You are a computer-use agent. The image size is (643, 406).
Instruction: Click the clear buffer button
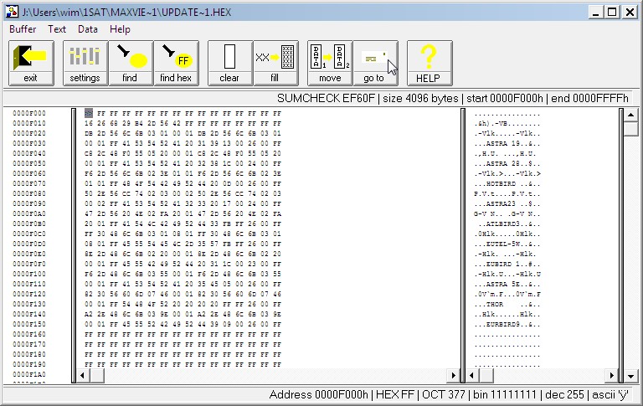click(230, 63)
